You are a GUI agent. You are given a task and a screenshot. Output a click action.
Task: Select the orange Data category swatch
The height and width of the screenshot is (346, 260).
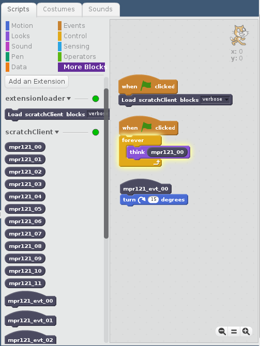point(8,67)
